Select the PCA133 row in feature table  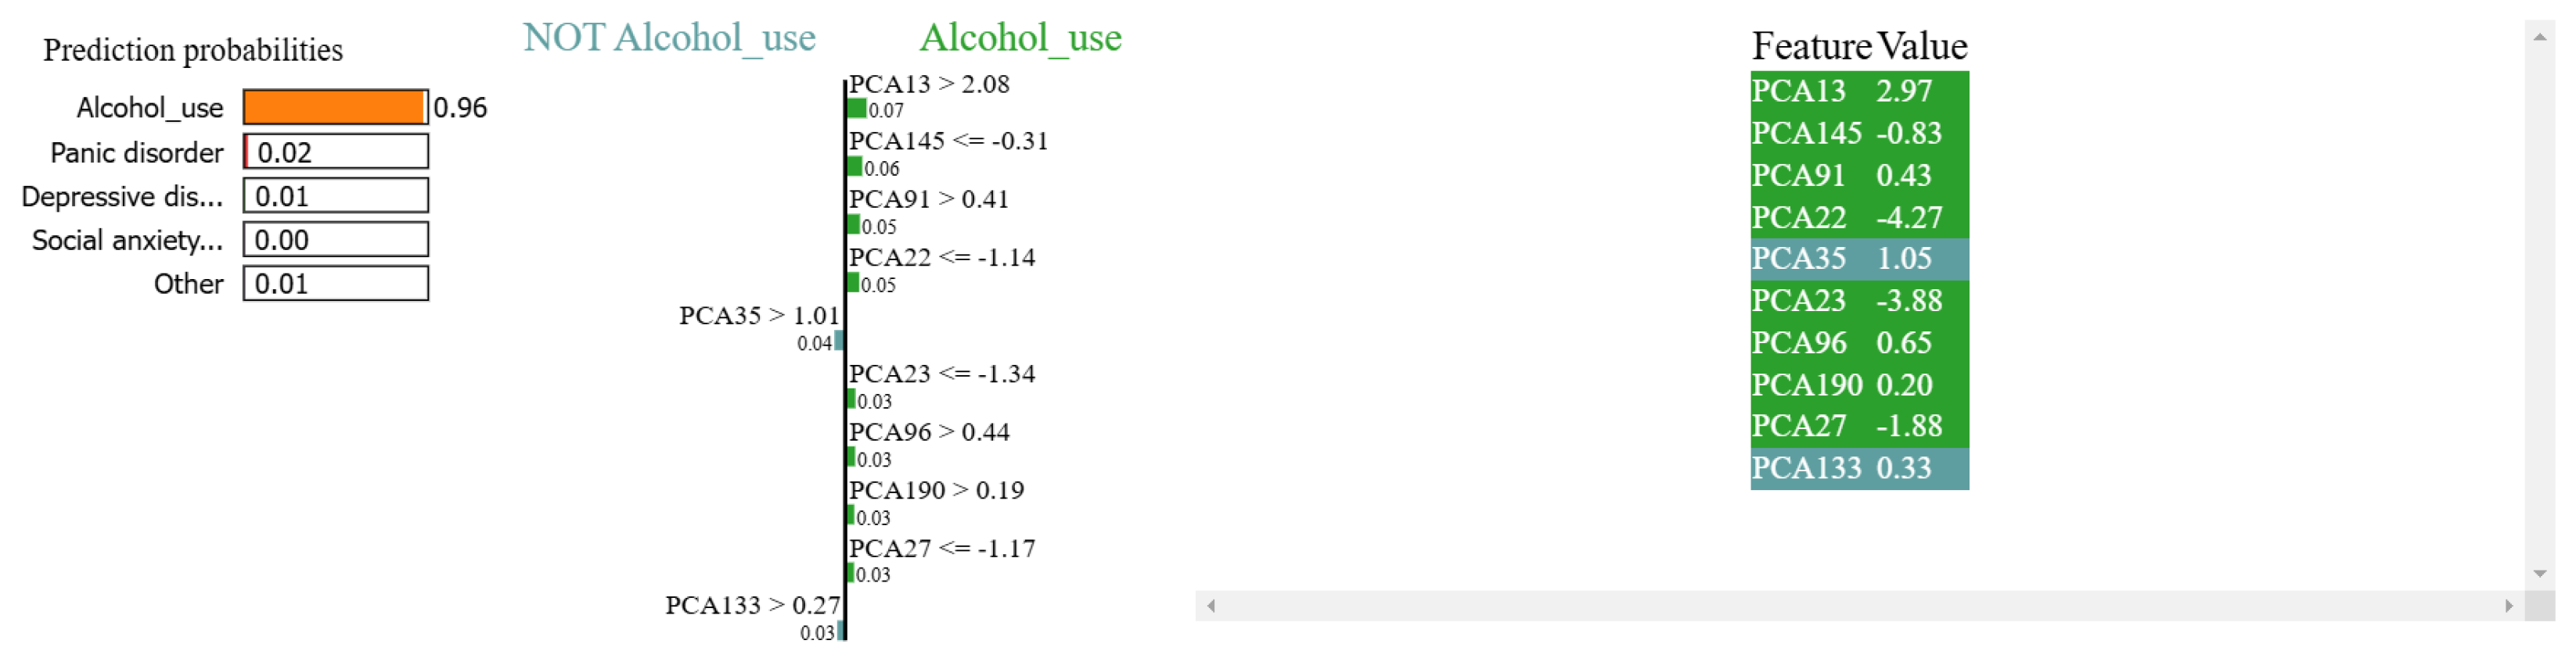1859,468
